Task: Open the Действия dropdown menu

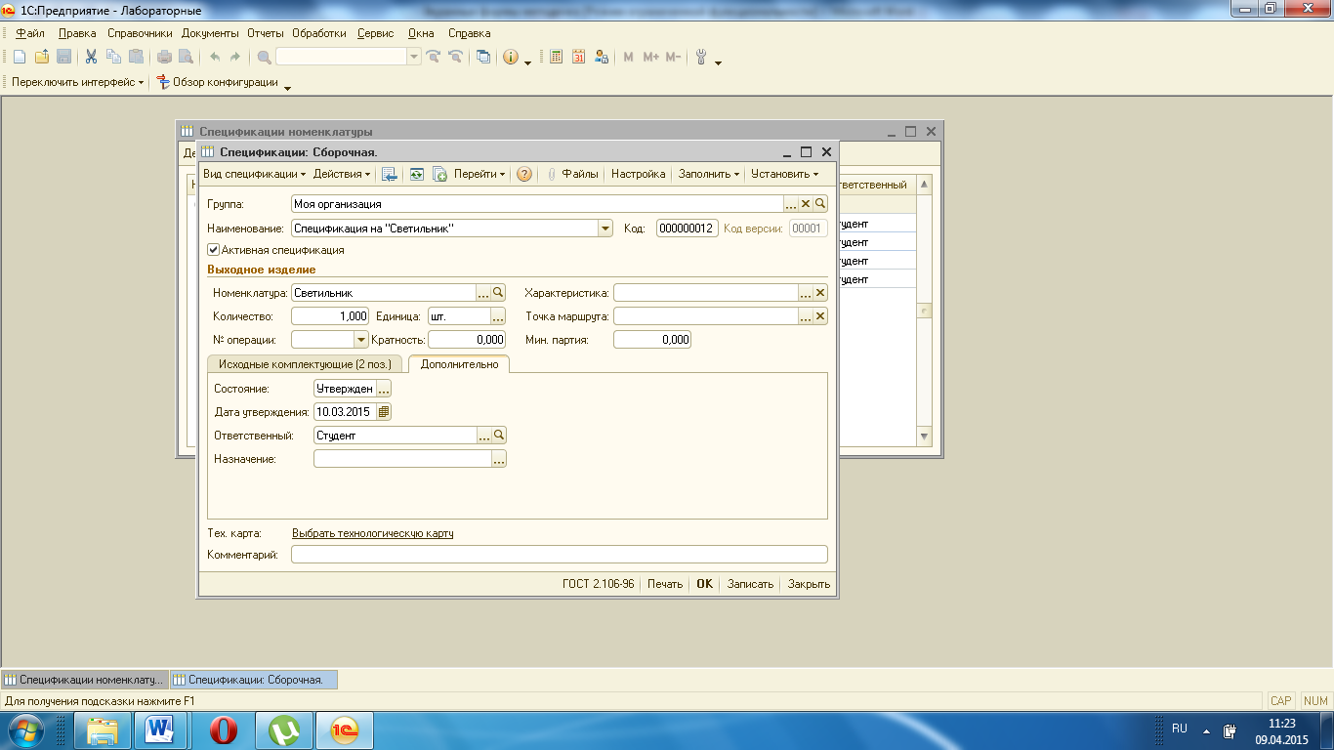Action: (342, 174)
